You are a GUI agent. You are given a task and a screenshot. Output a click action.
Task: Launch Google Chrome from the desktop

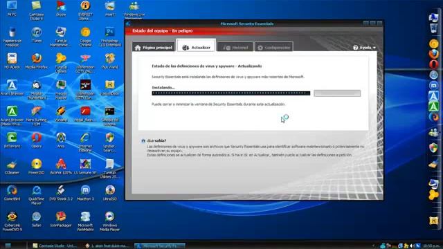pos(85,37)
